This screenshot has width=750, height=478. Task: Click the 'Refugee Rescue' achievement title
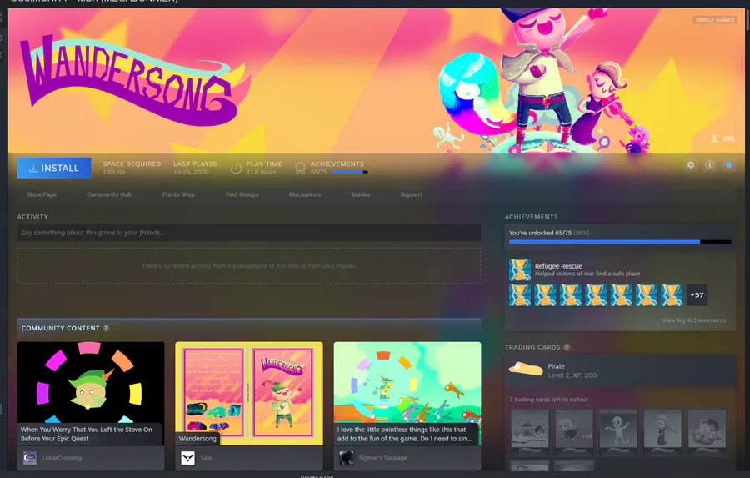click(x=558, y=266)
